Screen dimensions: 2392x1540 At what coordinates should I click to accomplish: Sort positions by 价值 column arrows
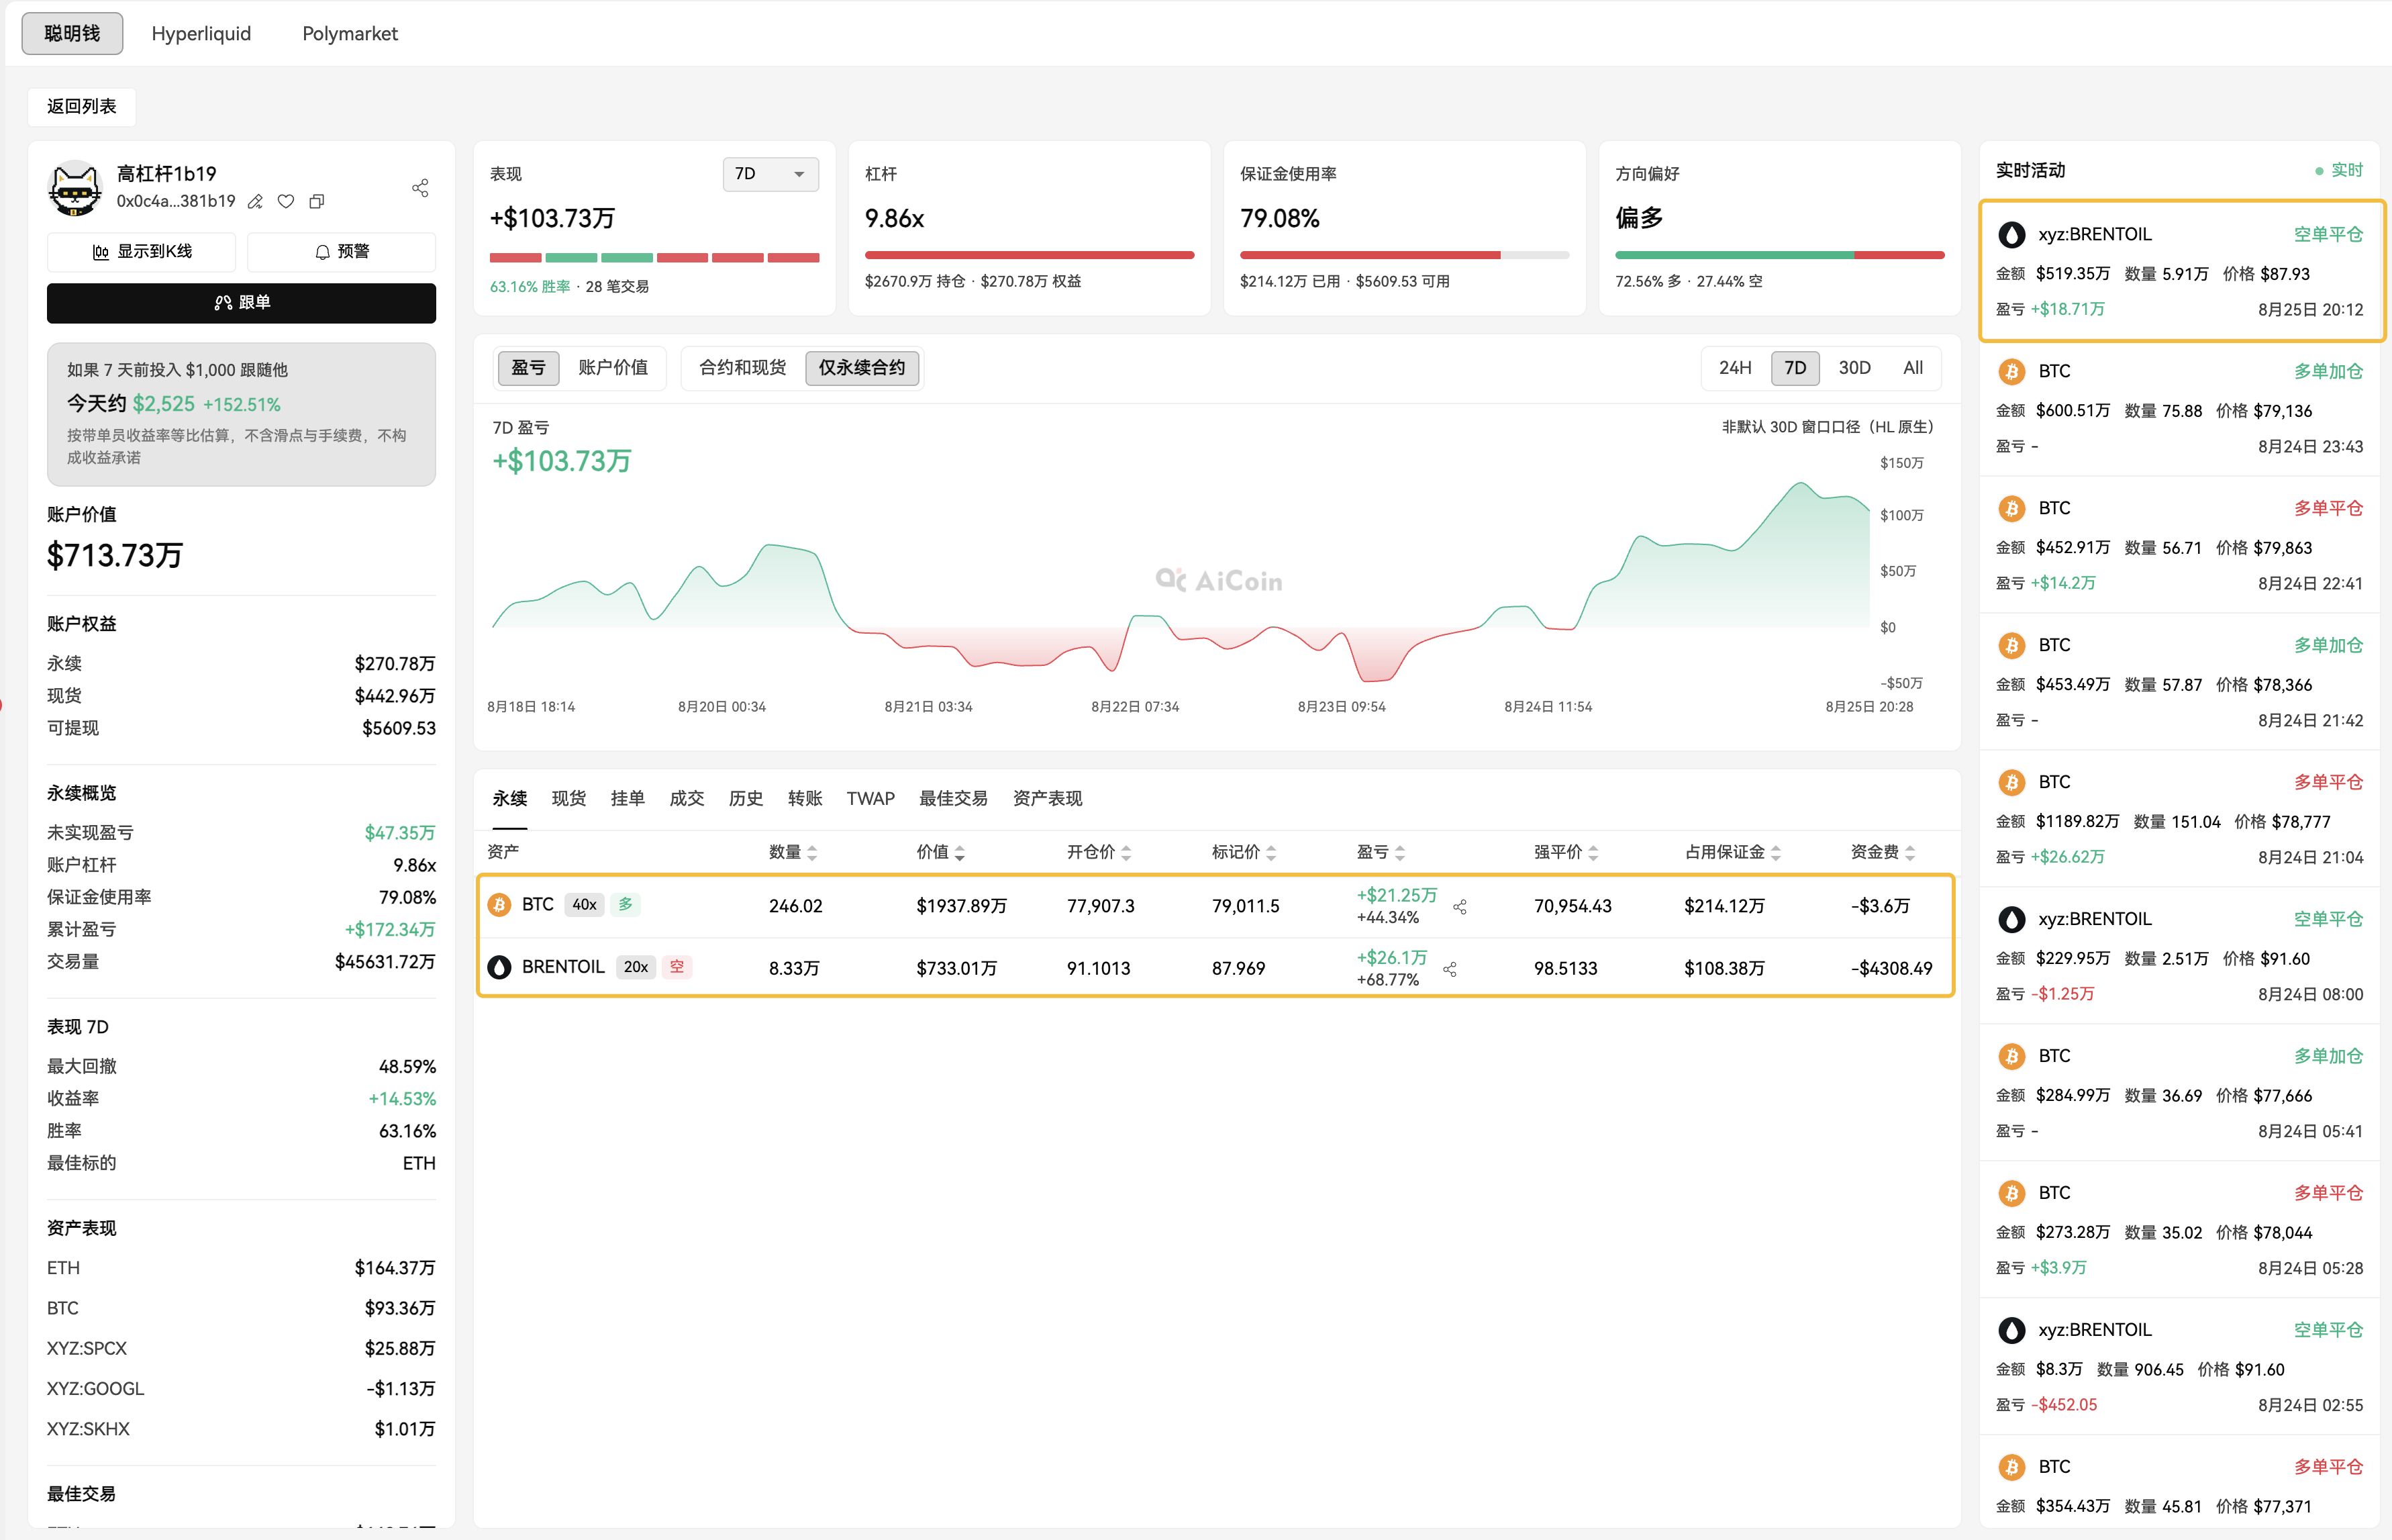click(960, 853)
